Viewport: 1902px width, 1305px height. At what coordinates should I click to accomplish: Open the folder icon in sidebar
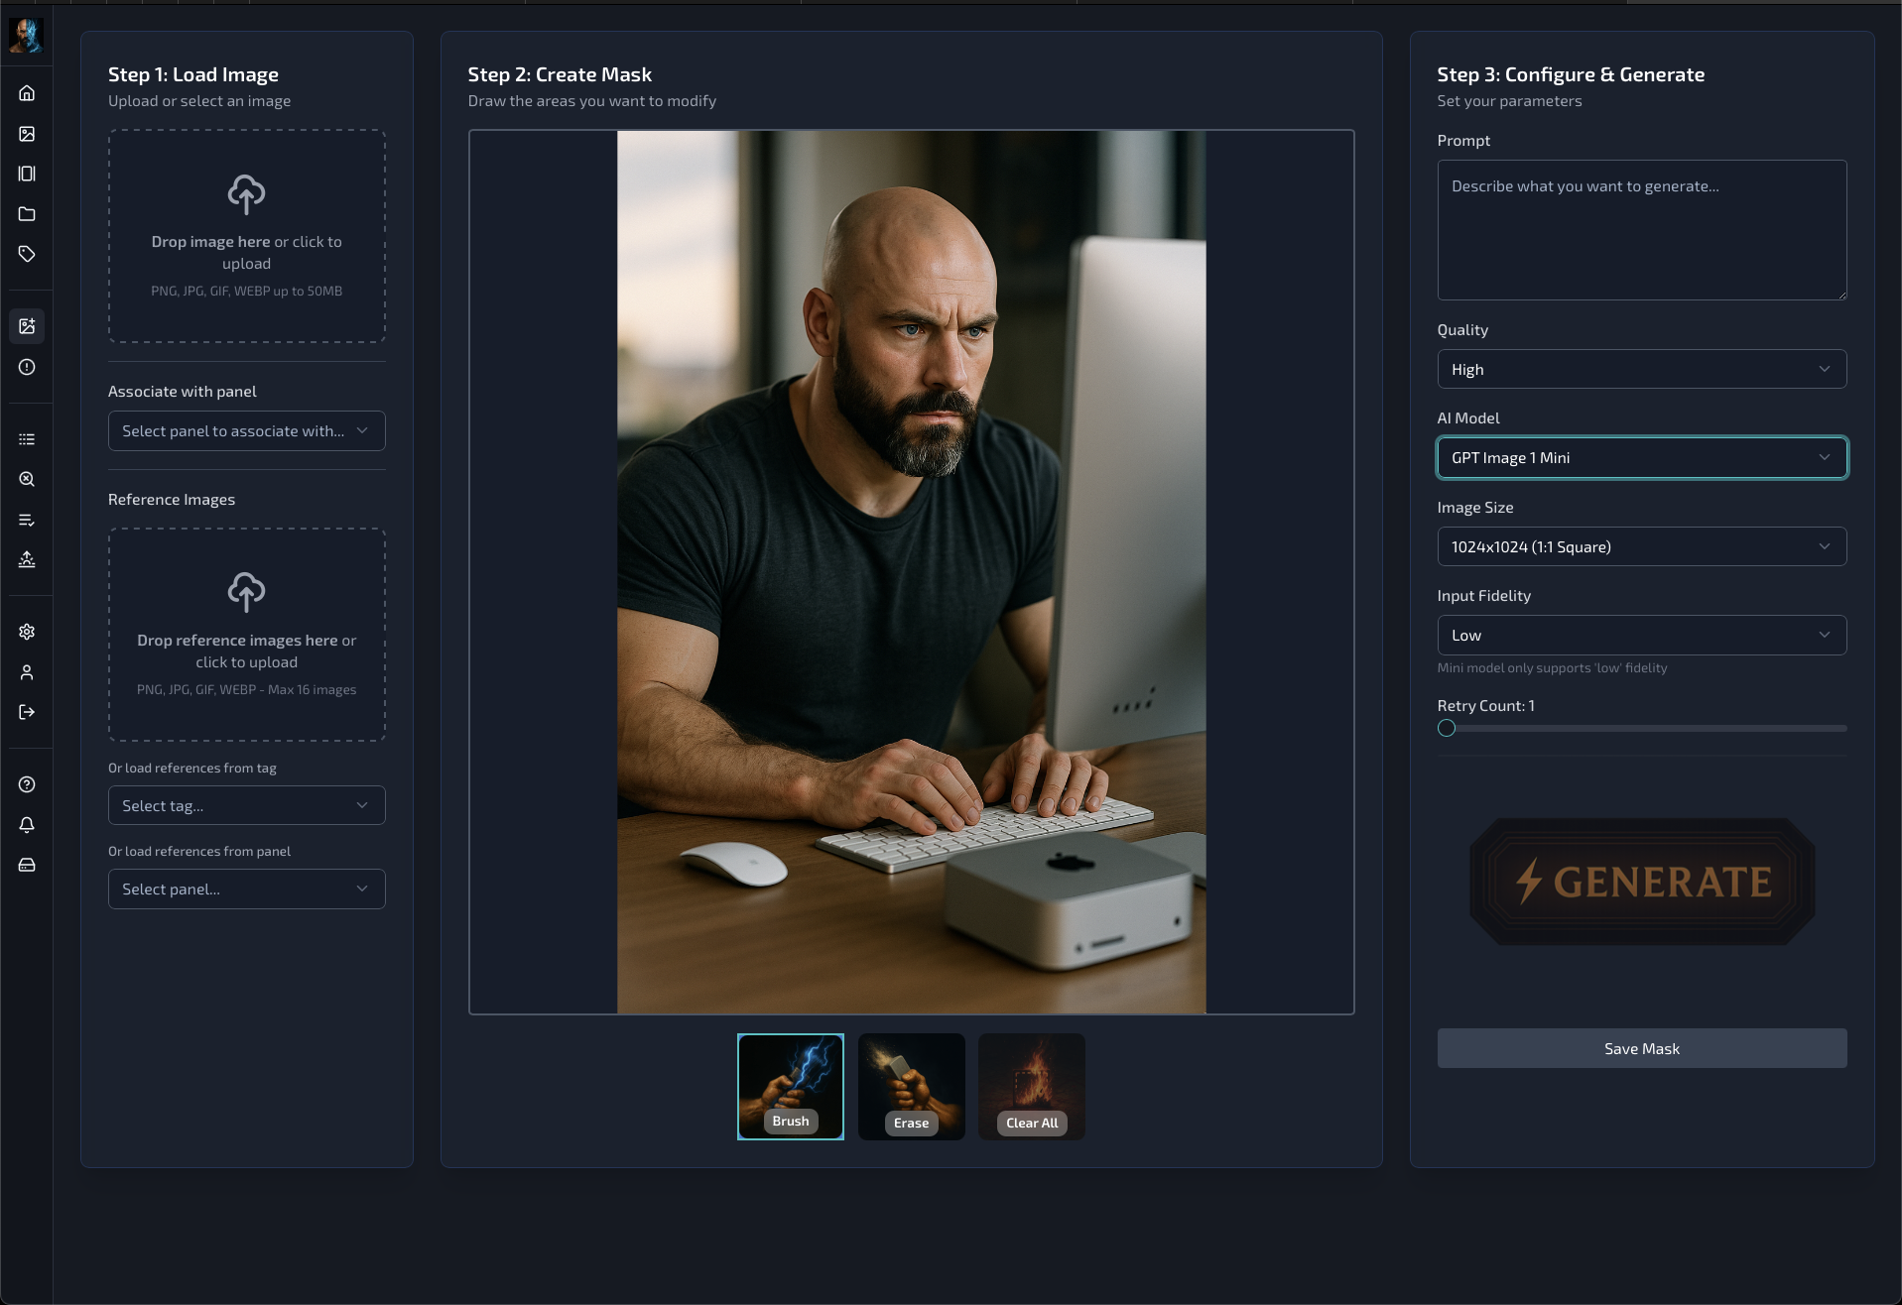tap(27, 214)
